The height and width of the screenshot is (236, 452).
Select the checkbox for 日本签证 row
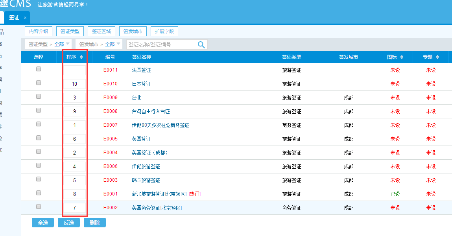[39, 83]
